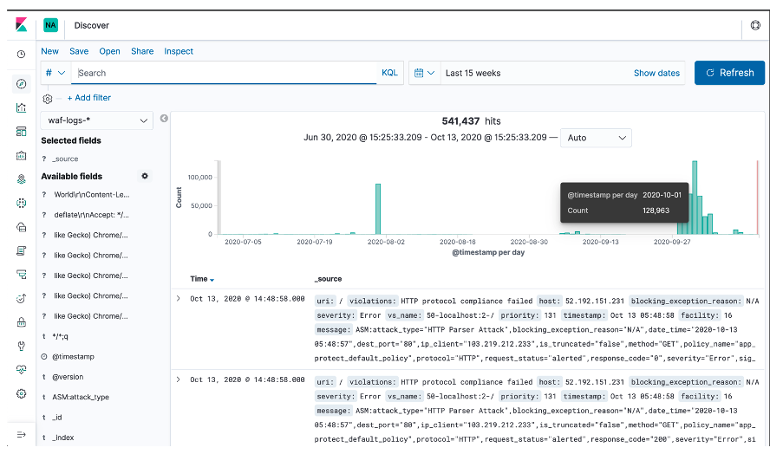The image size is (783, 454).
Task: Expand the side navigation arrow icon
Action: click(21, 435)
